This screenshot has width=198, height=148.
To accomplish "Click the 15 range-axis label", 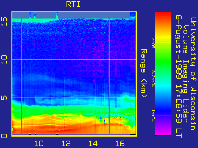I will click(4, 21).
